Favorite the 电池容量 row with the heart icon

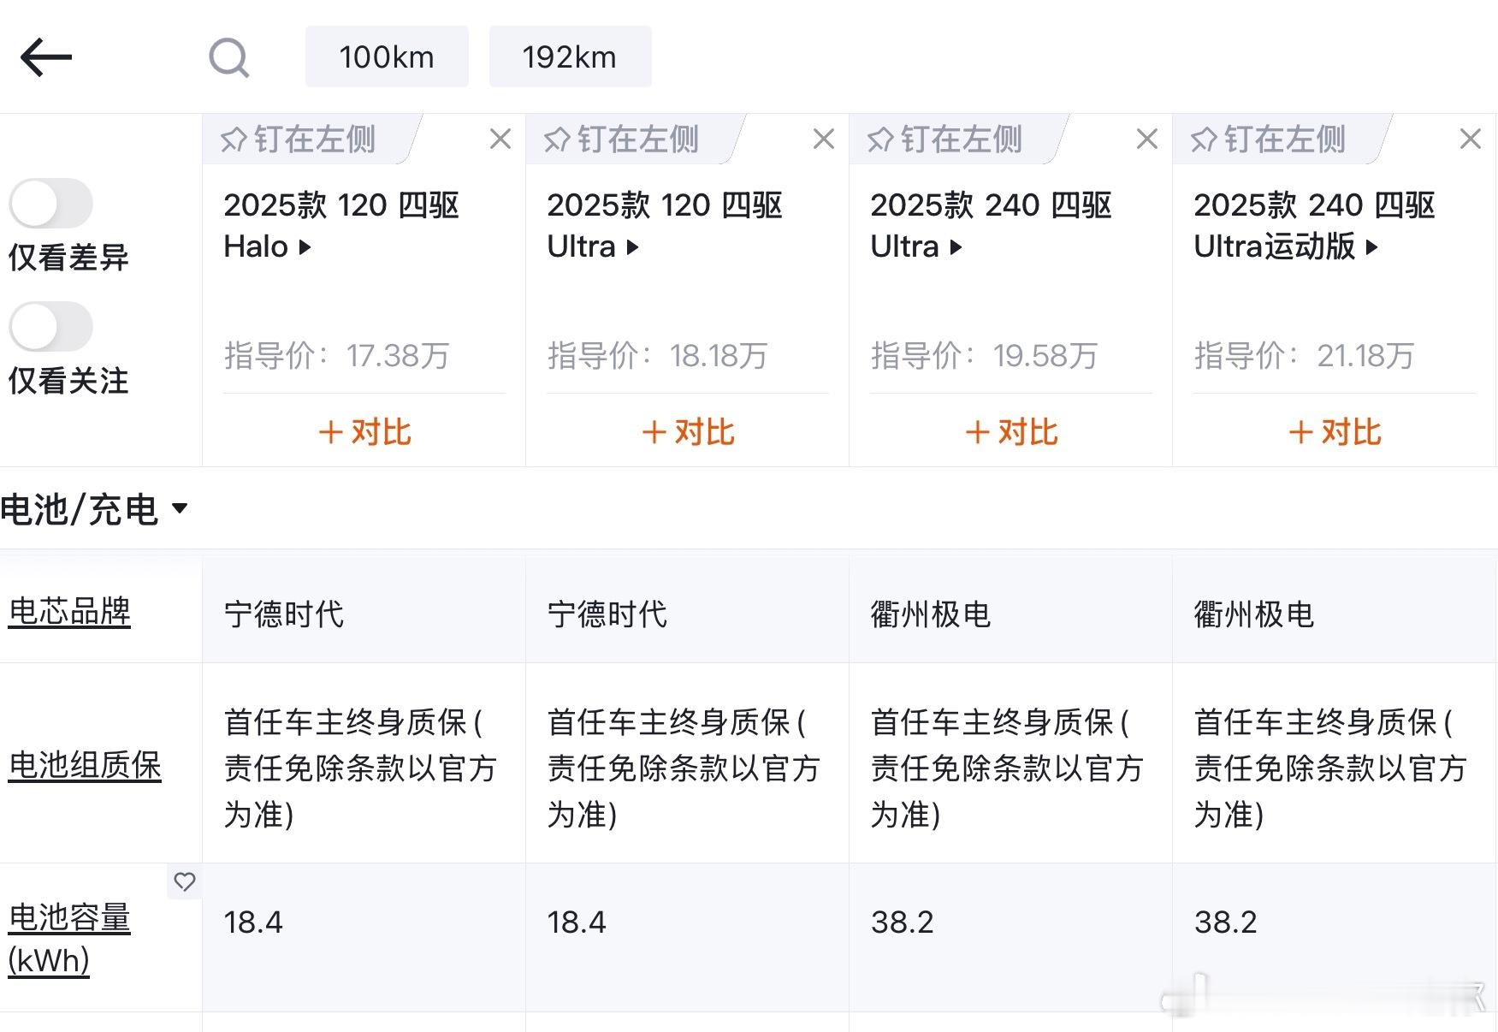click(185, 881)
